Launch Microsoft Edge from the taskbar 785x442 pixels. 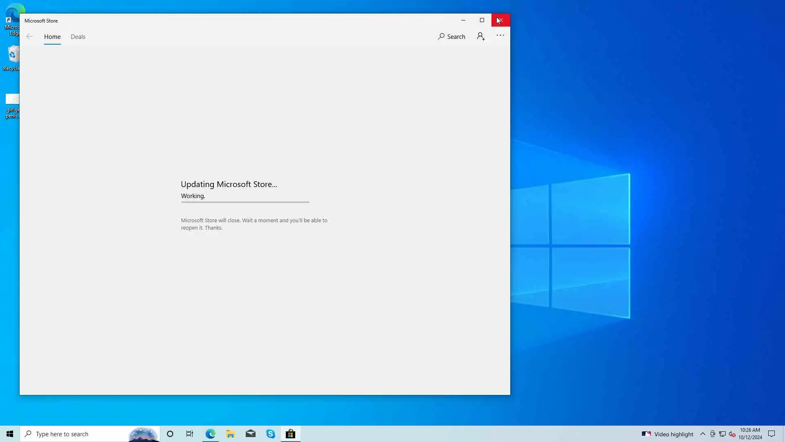[x=210, y=434]
